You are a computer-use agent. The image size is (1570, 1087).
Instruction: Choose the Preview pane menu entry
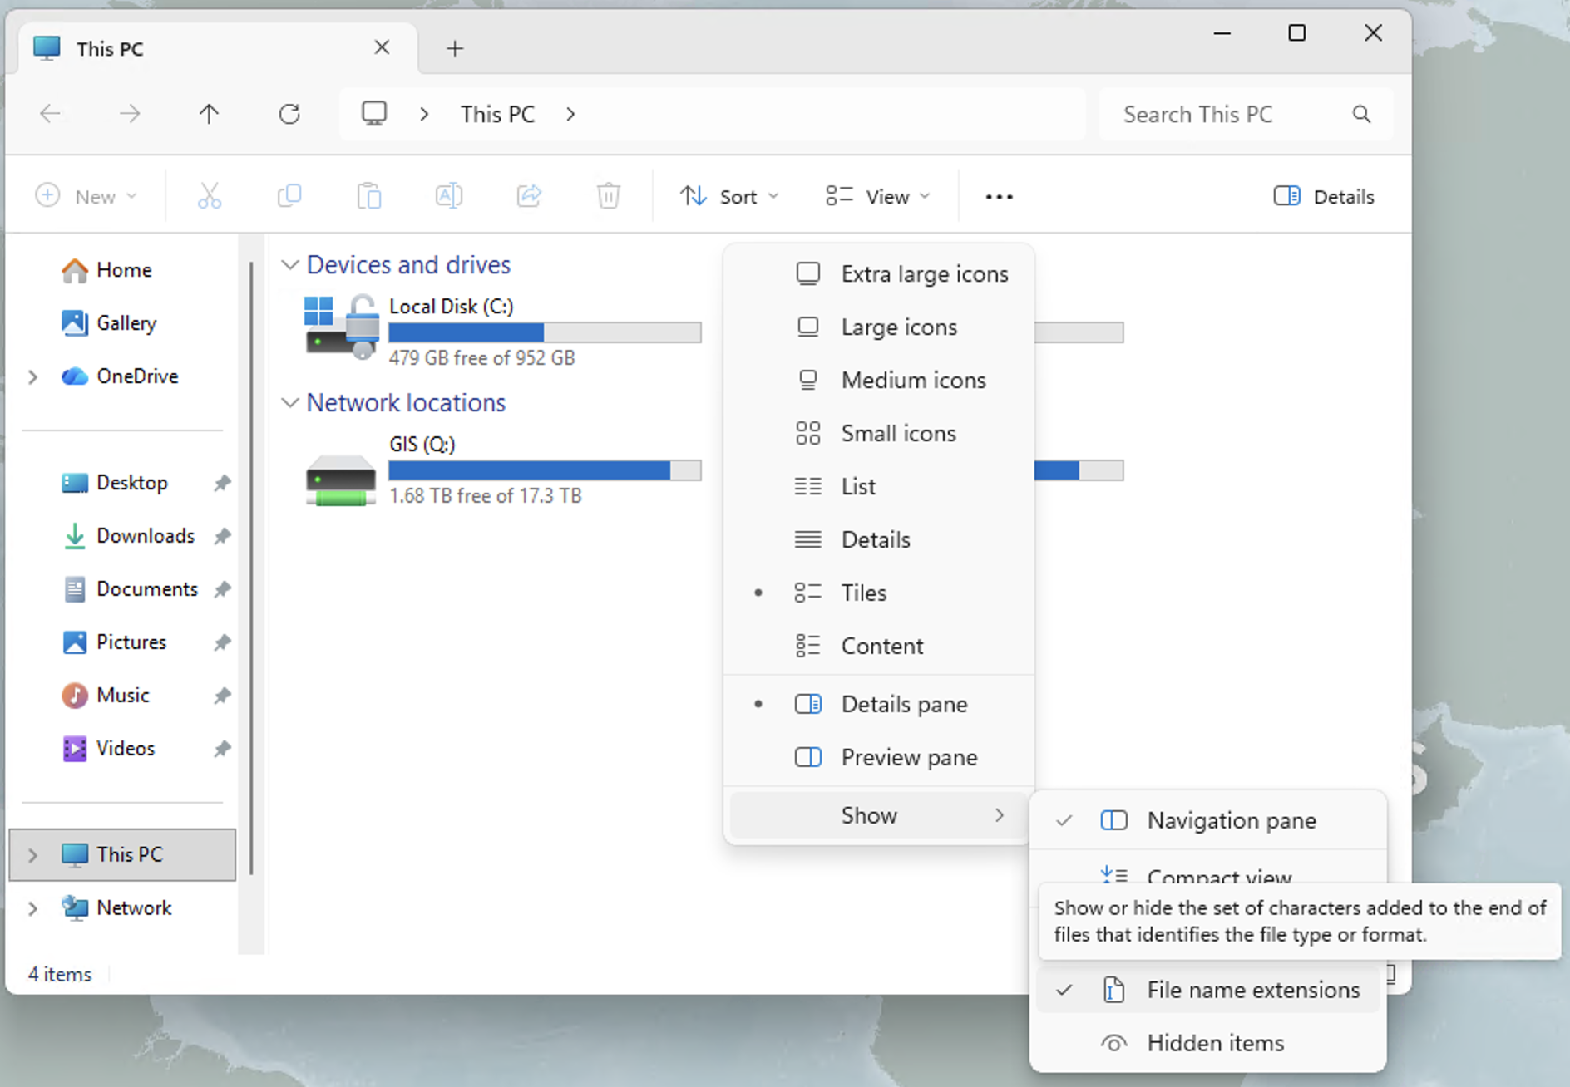point(908,757)
